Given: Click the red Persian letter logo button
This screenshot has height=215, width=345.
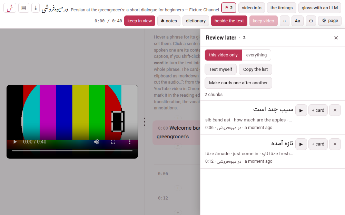Looking at the screenshot, I should click(10, 8).
